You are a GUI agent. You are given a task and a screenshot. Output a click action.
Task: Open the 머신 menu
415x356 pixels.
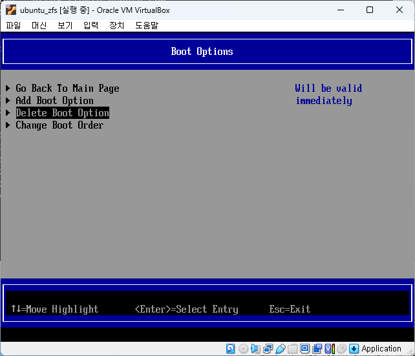tap(39, 25)
